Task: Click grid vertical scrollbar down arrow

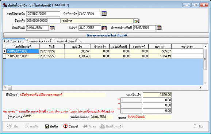Action: point(205,83)
